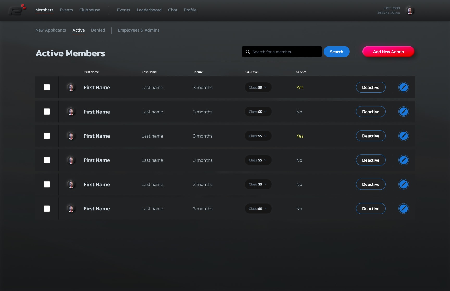This screenshot has height=291, width=450.
Task: Mark the fifth member row's checkbox
Action: click(47, 184)
